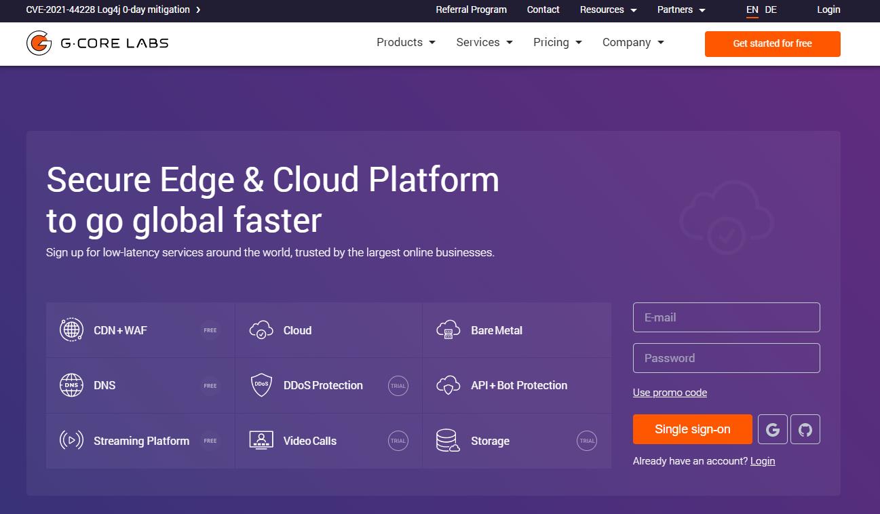Select the Cloud product label

(x=298, y=330)
